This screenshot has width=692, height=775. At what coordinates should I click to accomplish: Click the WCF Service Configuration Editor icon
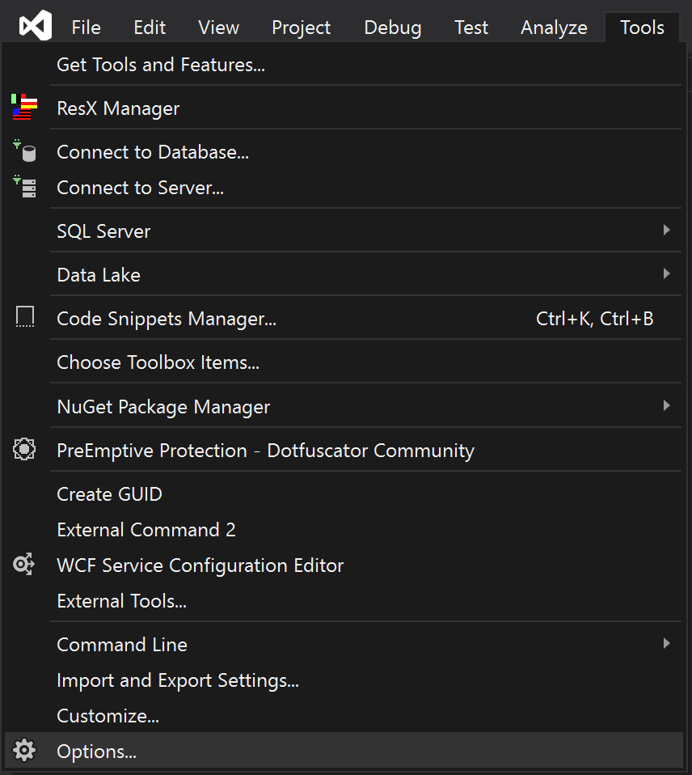point(23,564)
